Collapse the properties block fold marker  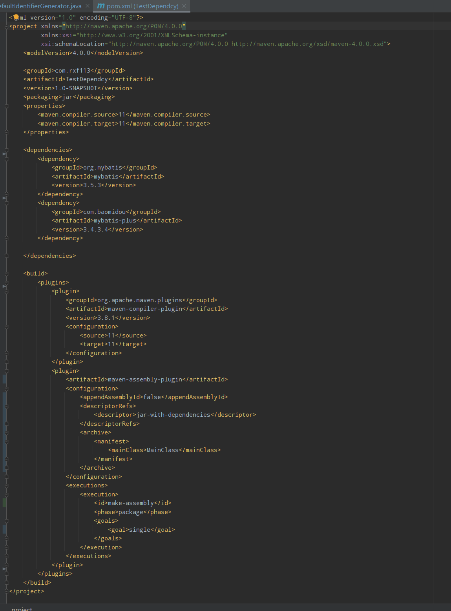[x=7, y=106]
